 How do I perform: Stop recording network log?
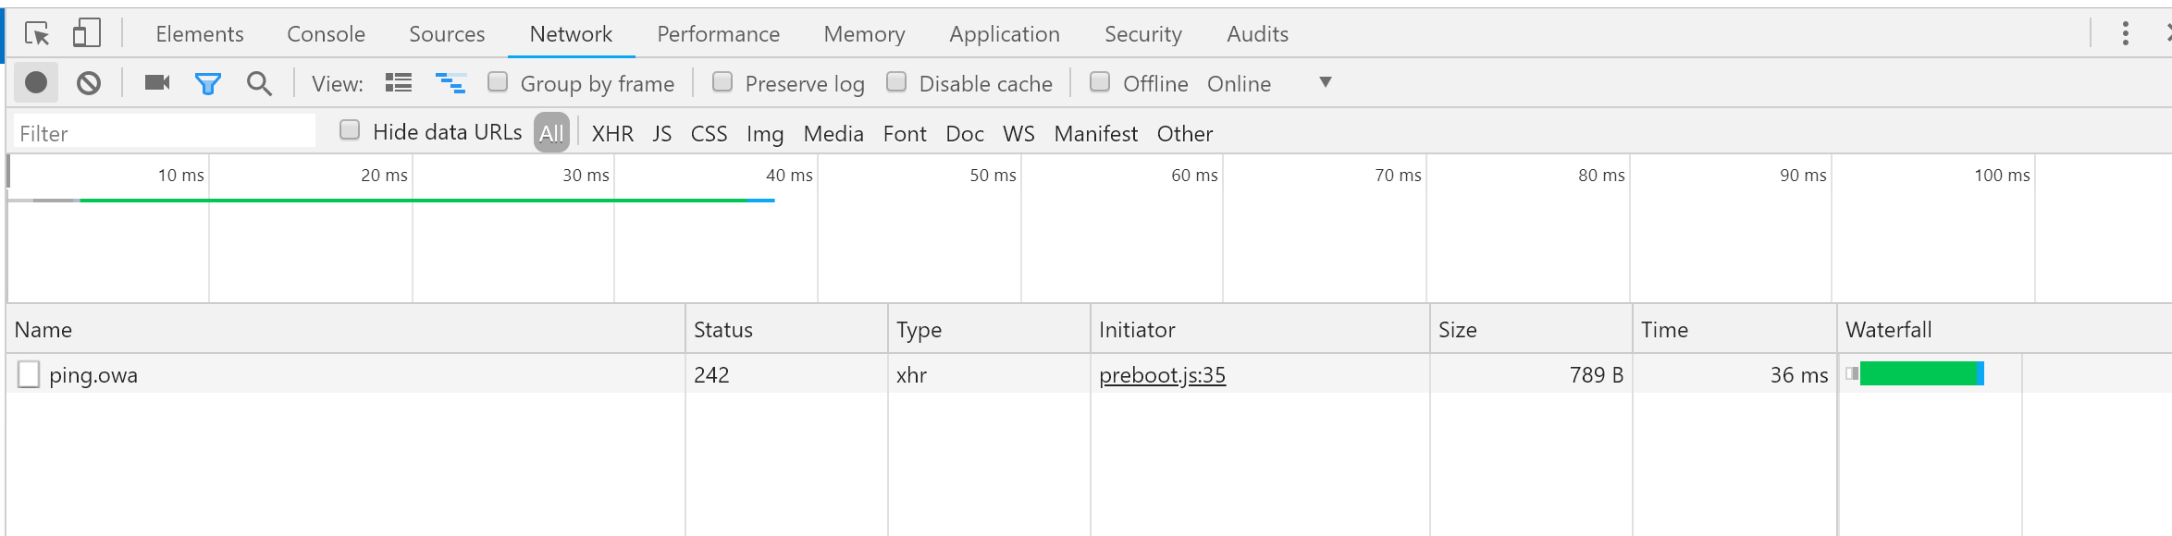[36, 83]
